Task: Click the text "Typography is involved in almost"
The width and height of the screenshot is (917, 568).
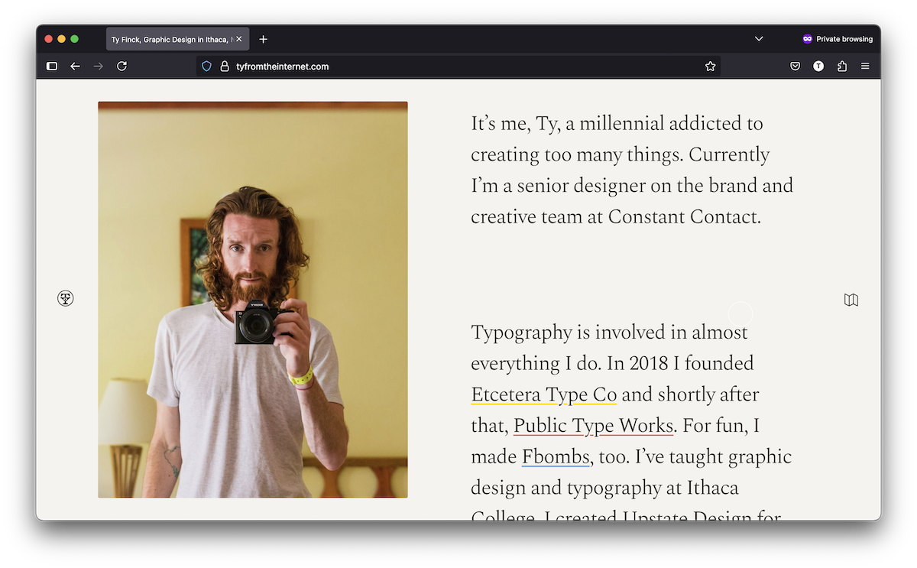Action: pyautogui.click(x=609, y=333)
